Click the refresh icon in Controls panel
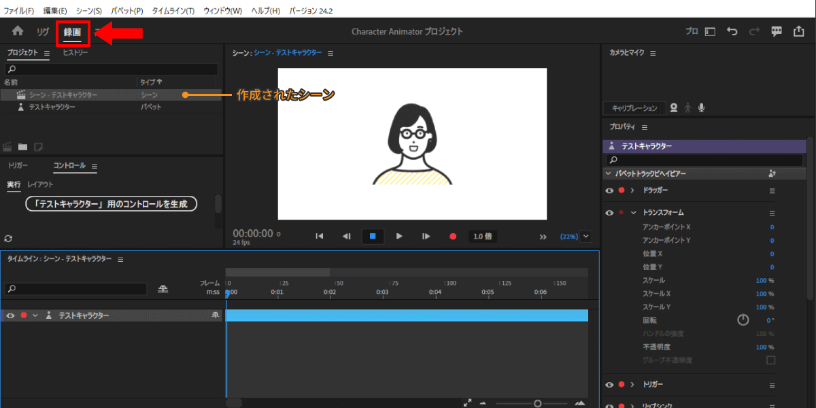This screenshot has height=408, width=816. (8, 239)
